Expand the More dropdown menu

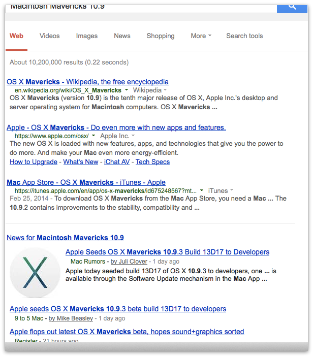(201, 36)
